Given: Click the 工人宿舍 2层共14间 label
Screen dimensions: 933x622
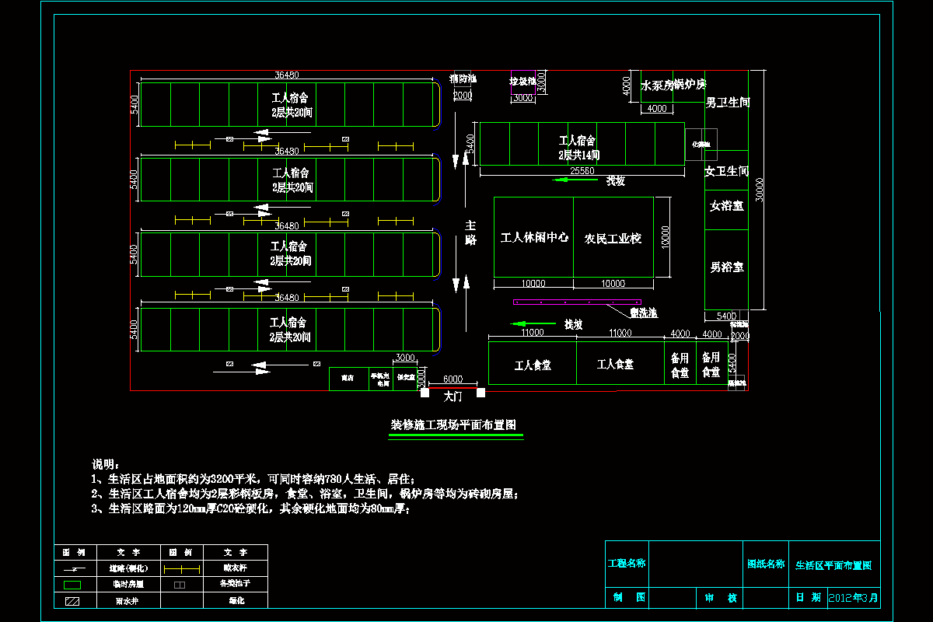Looking at the screenshot, I should [x=578, y=148].
